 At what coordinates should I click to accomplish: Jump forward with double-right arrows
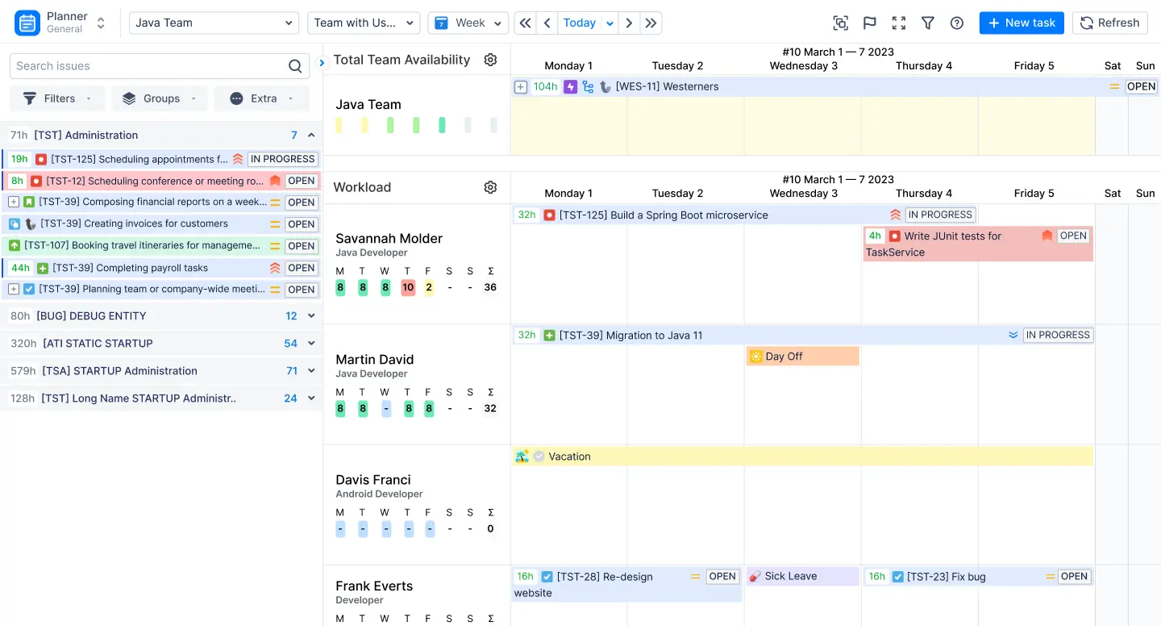[x=651, y=23]
